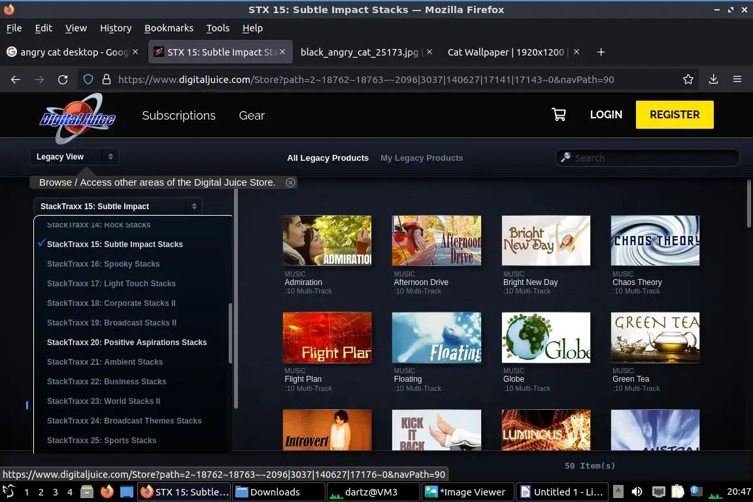Open the History menu
The height and width of the screenshot is (502, 753).
coord(115,28)
